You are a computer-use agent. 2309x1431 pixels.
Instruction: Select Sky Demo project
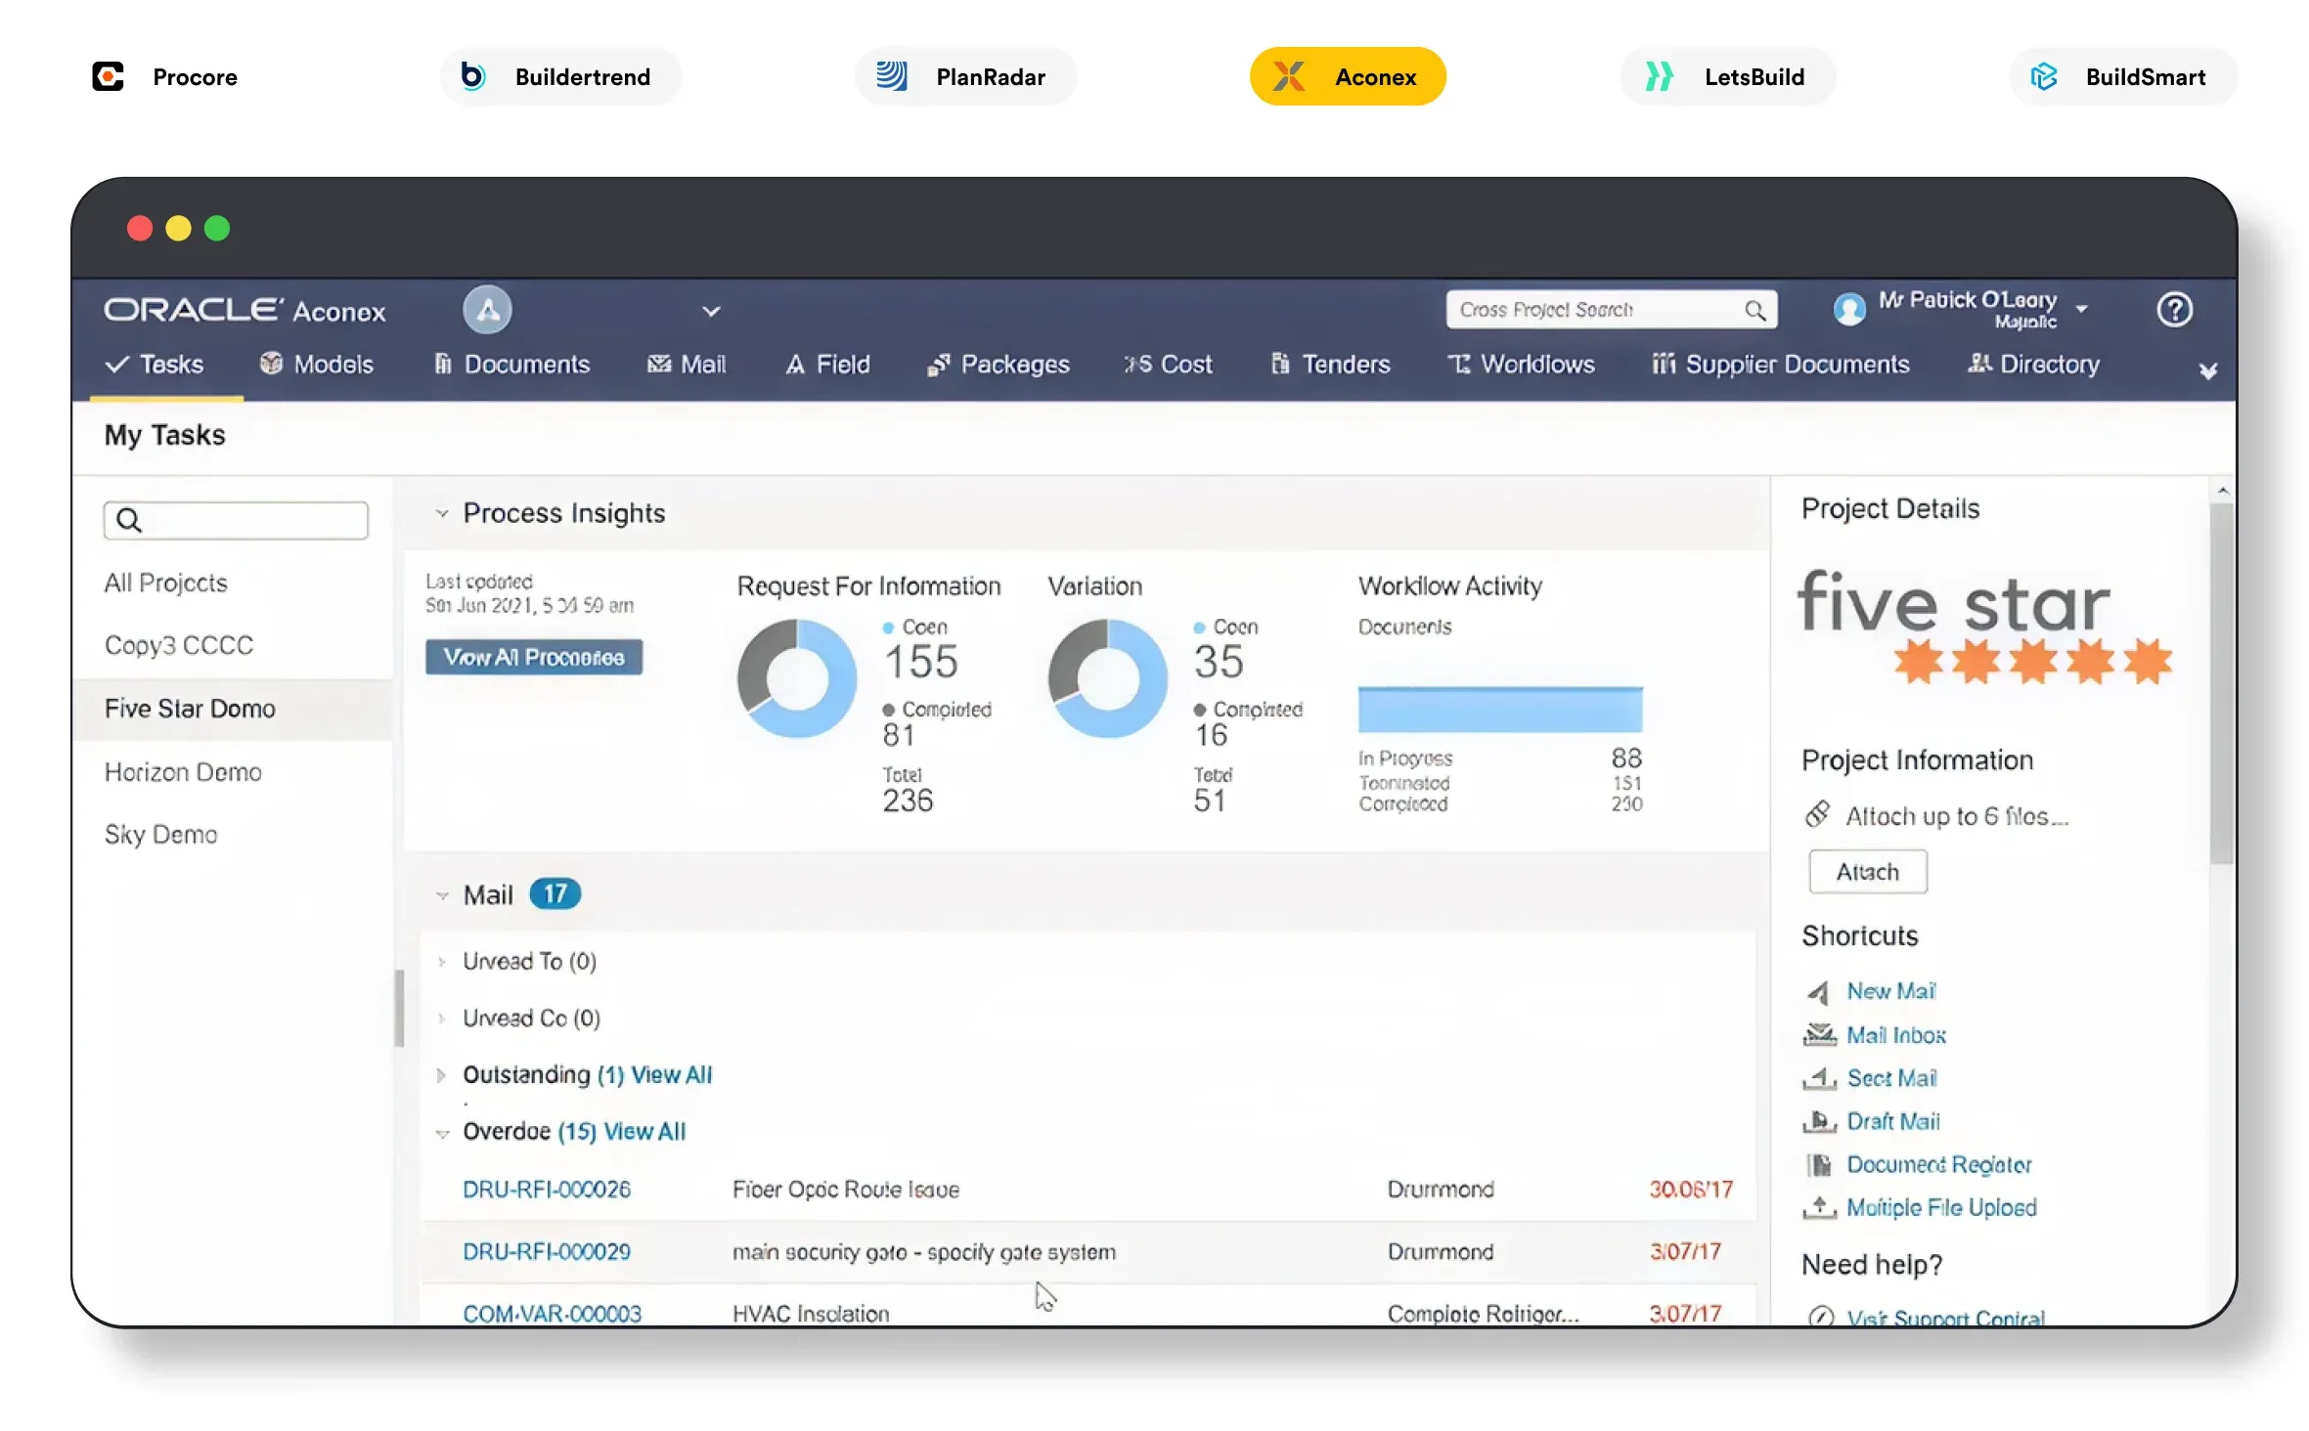click(160, 835)
